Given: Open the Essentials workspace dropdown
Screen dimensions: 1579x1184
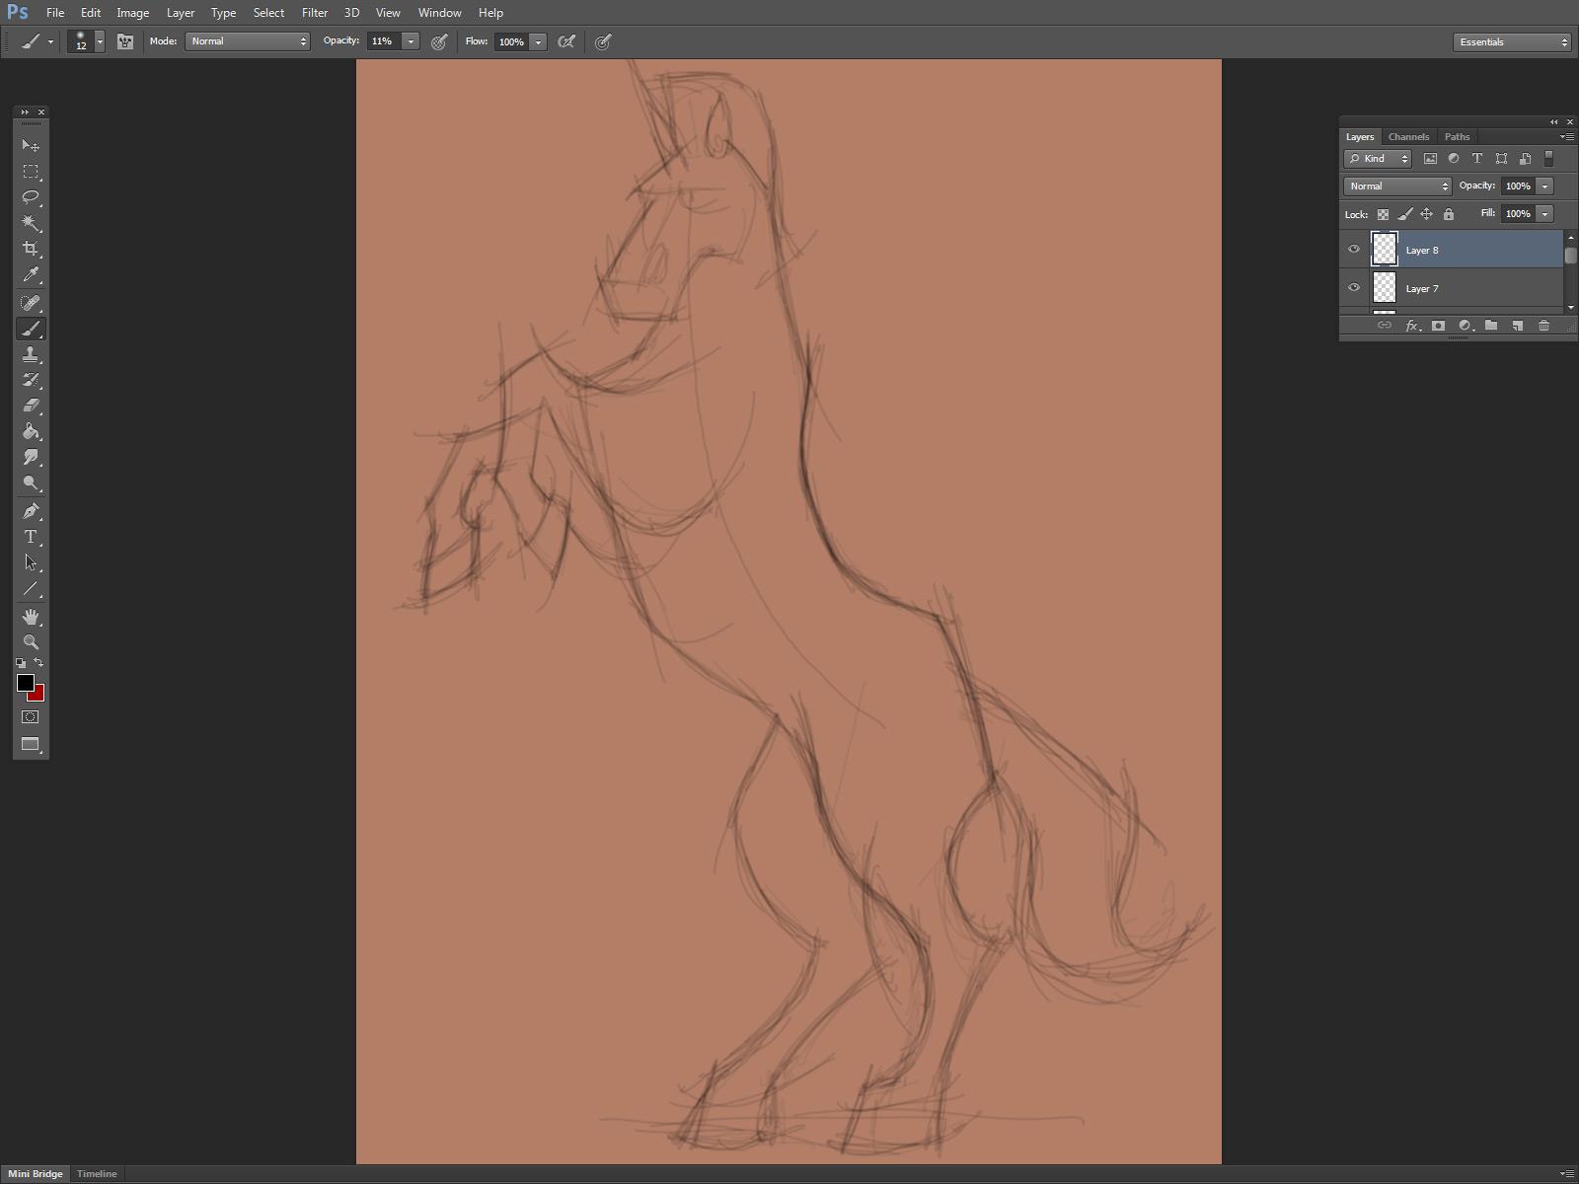Looking at the screenshot, I should point(1511,41).
